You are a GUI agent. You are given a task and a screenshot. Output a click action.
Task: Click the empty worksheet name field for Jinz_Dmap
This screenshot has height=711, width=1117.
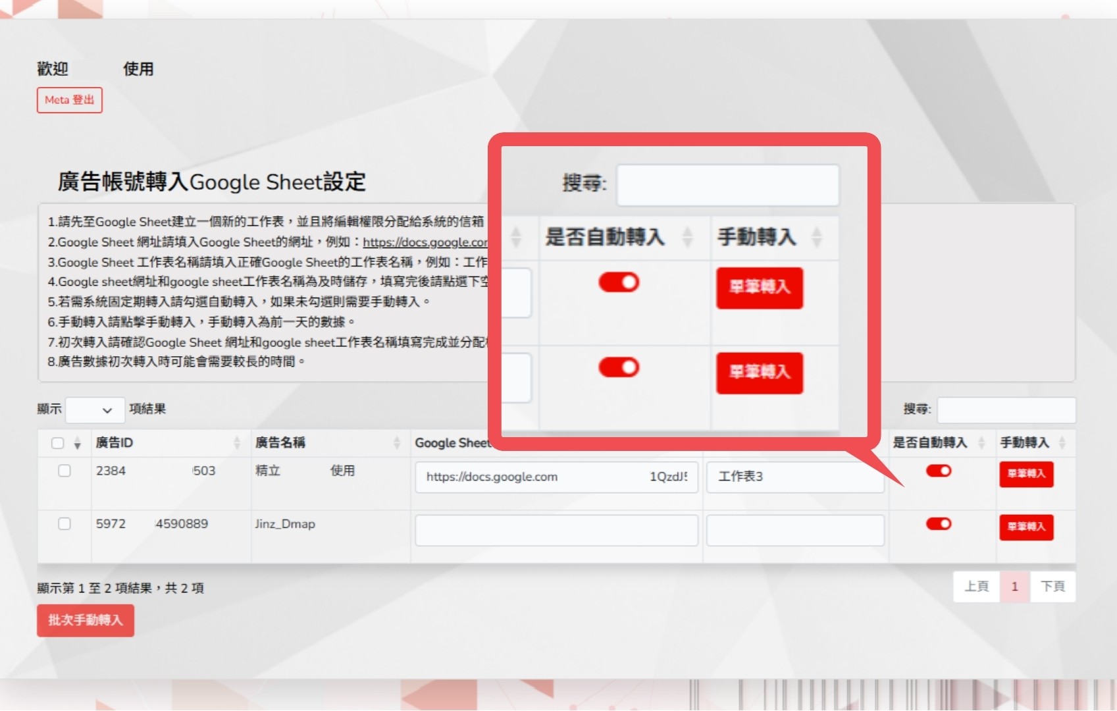(794, 530)
